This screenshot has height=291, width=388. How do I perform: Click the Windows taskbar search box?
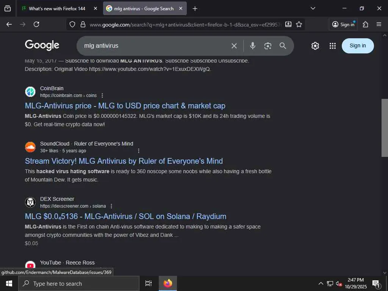point(79,283)
